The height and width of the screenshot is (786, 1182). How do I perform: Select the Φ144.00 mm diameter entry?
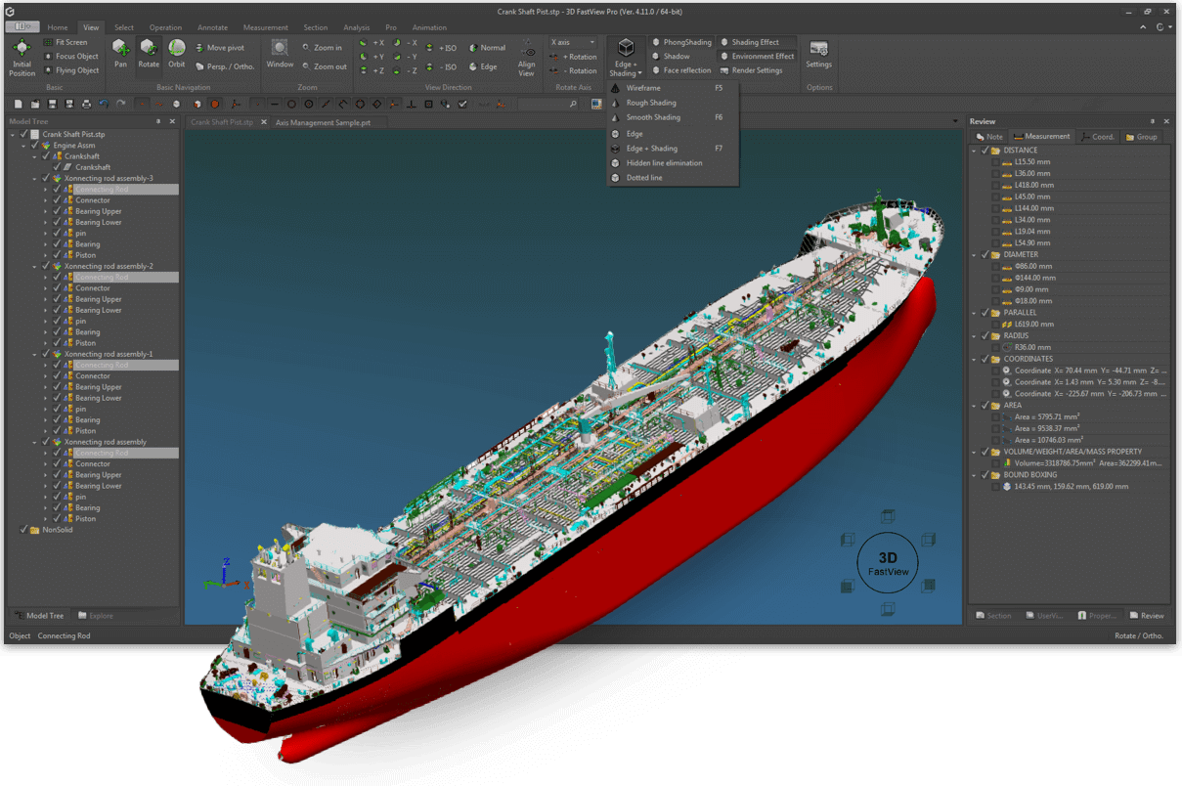point(1033,278)
